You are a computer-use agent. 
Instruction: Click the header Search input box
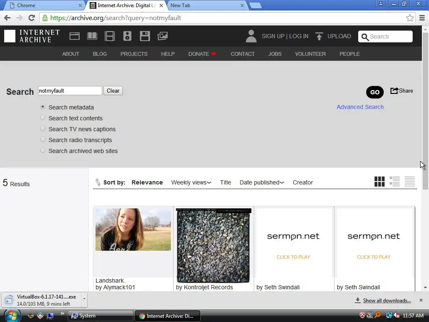pos(385,36)
